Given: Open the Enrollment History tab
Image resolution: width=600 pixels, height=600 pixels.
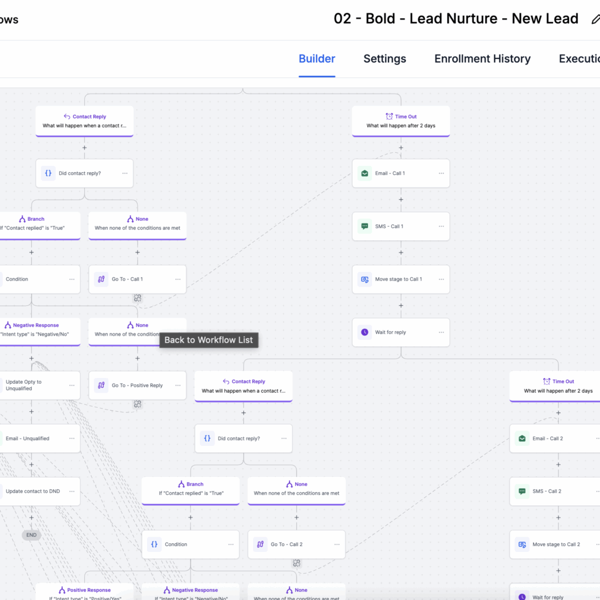Looking at the screenshot, I should [482, 59].
